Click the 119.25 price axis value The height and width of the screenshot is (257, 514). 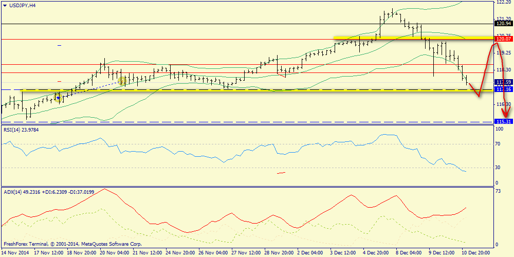(x=503, y=52)
